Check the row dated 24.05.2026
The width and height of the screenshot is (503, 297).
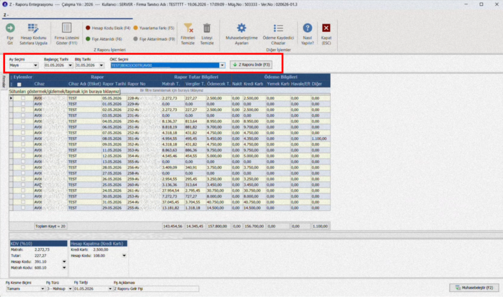click(x=23, y=191)
